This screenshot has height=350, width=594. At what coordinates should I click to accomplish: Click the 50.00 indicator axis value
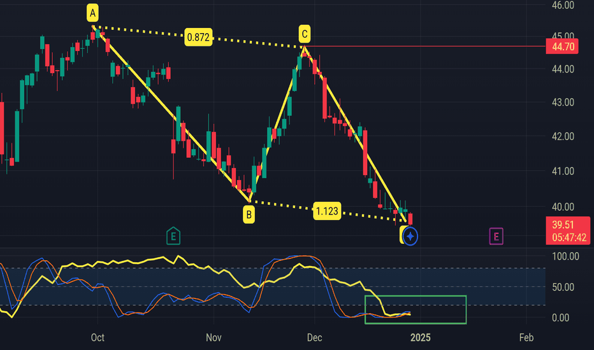[x=563, y=287]
